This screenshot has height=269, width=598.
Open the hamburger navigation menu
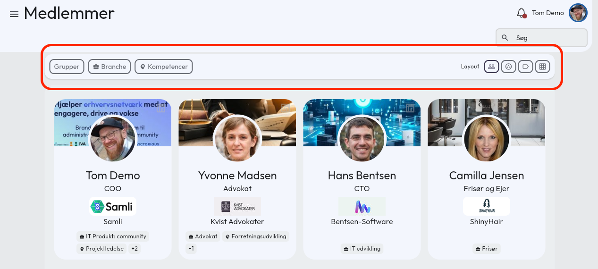(x=14, y=14)
